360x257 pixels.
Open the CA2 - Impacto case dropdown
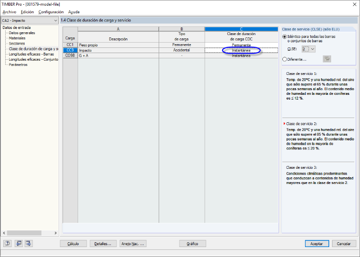coord(29,20)
